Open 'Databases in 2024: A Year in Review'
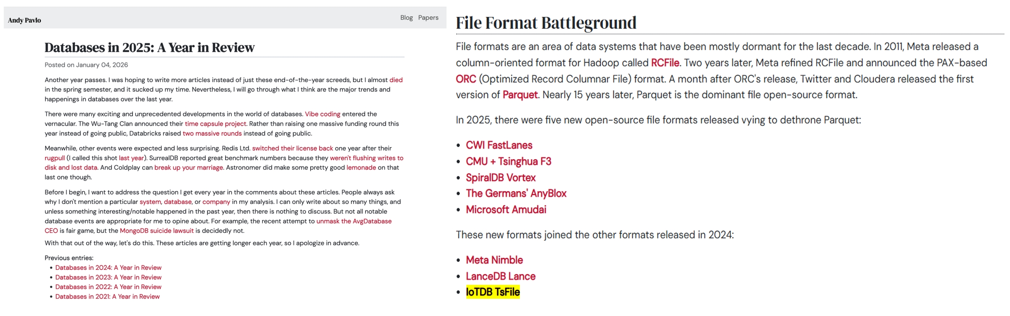The height and width of the screenshot is (316, 1010). pyautogui.click(x=108, y=268)
